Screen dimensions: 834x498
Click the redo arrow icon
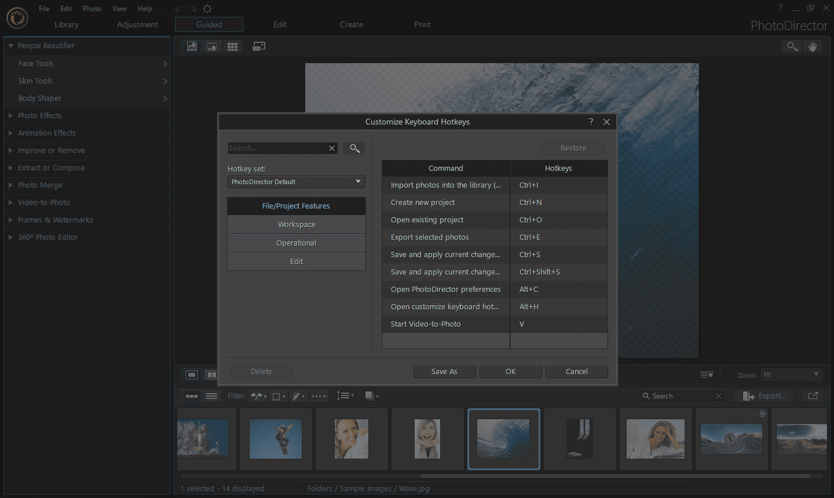click(x=193, y=9)
